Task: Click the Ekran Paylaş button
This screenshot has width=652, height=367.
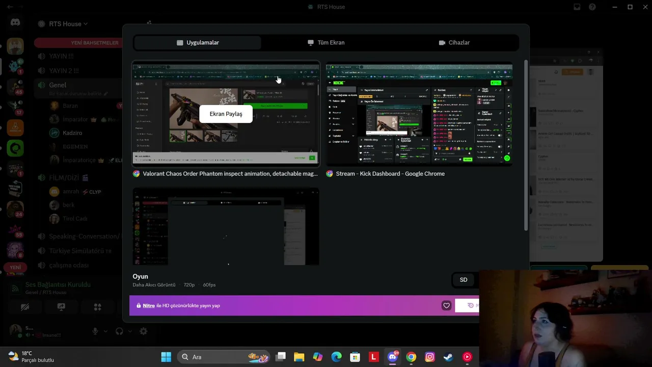Action: [226, 114]
